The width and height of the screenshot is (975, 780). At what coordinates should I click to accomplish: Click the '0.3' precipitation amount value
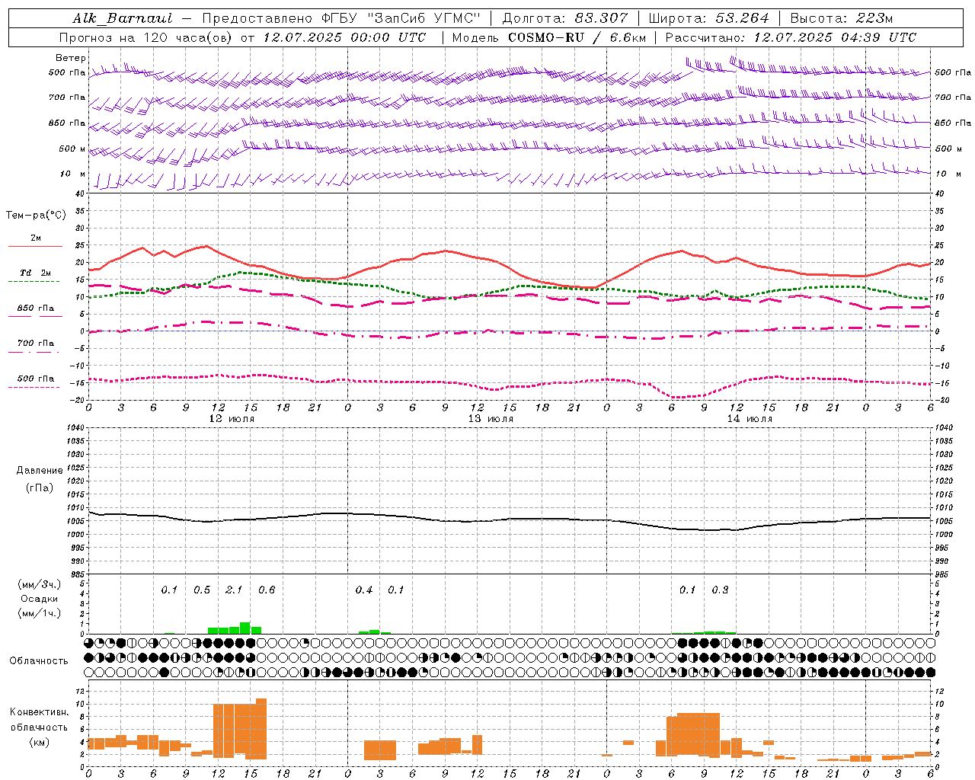pyautogui.click(x=720, y=590)
